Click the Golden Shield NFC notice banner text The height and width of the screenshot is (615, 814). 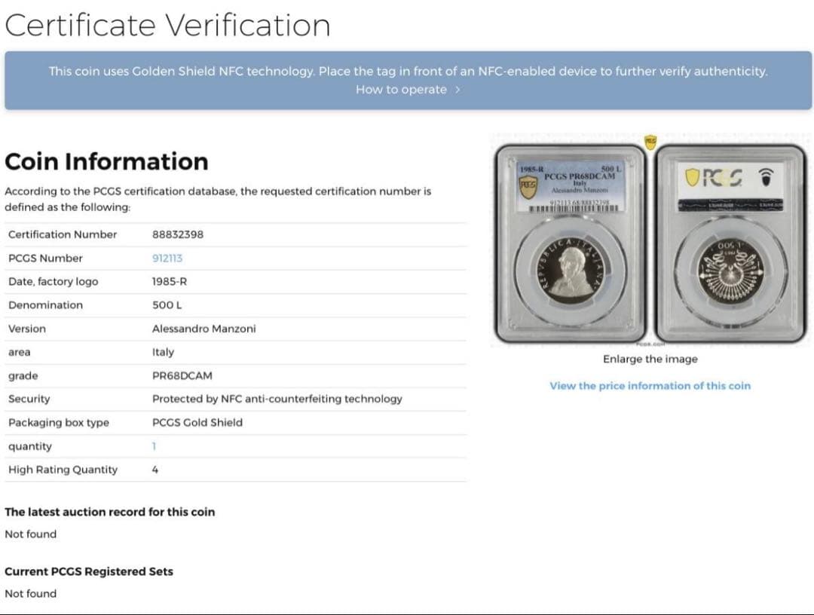click(x=408, y=72)
